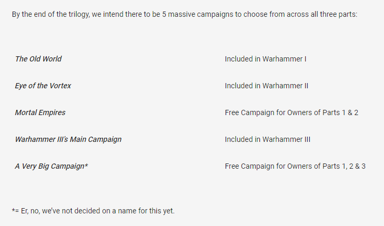The width and height of the screenshot is (384, 226).
Task: Click "Free Campaign for Owners of Parts 1, 2 & 3"
Action: coord(295,166)
